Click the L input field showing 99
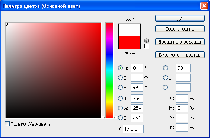210x138 pixels. (x=183, y=68)
